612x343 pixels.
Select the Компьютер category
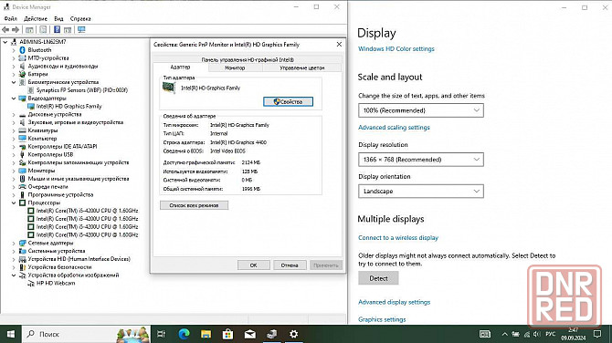[42, 139]
